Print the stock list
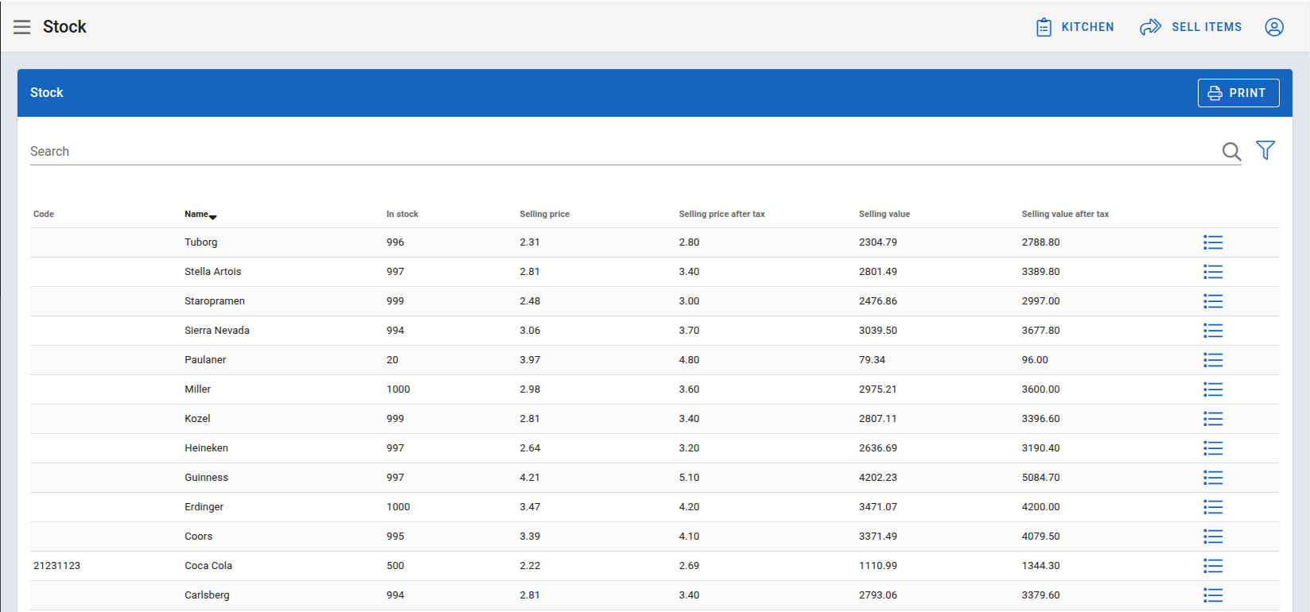Image resolution: width=1310 pixels, height=612 pixels. 1238,93
